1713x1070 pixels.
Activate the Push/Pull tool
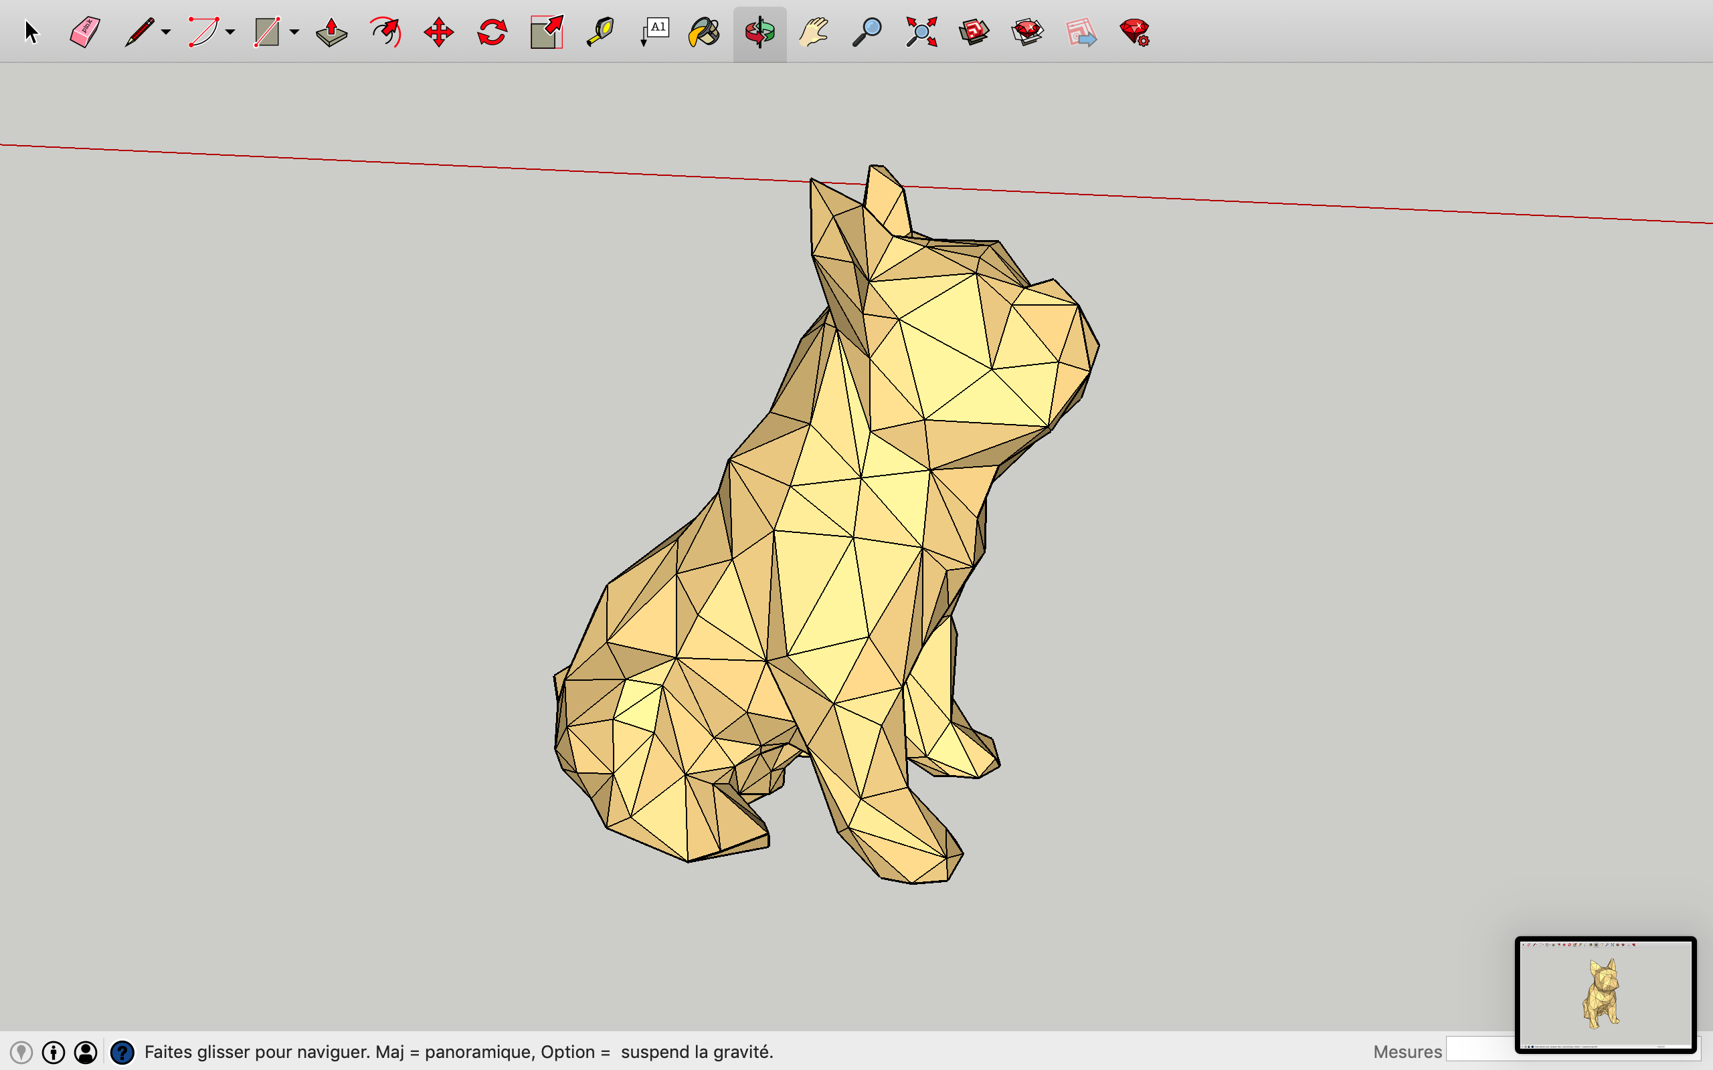tap(331, 32)
